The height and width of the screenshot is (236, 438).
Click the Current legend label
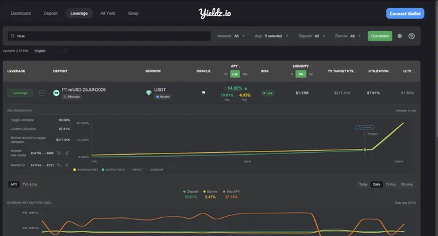pos(157,170)
